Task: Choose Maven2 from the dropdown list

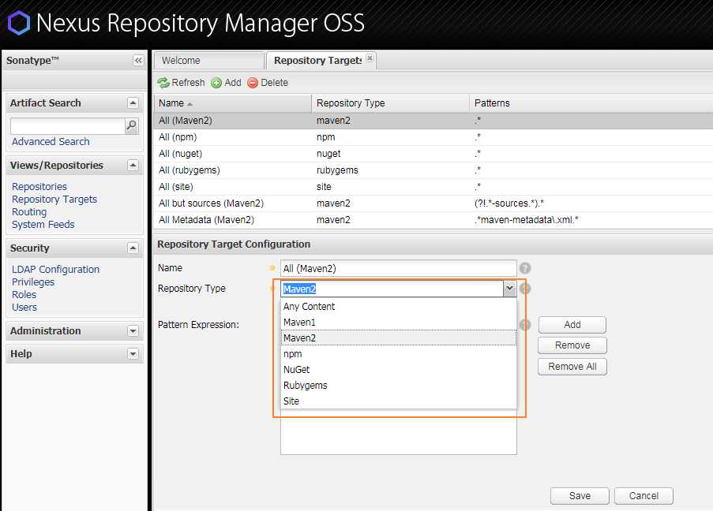Action: tap(398, 338)
